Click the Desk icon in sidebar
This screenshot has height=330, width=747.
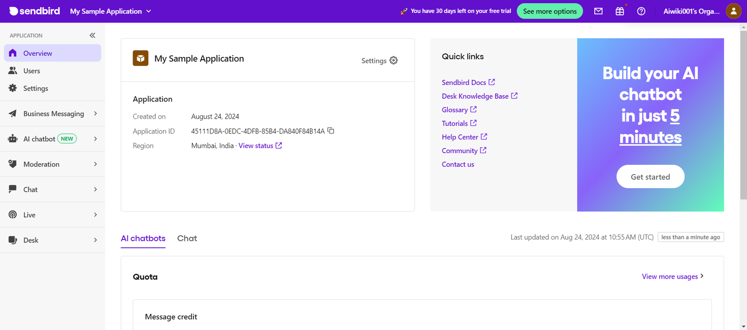click(13, 240)
